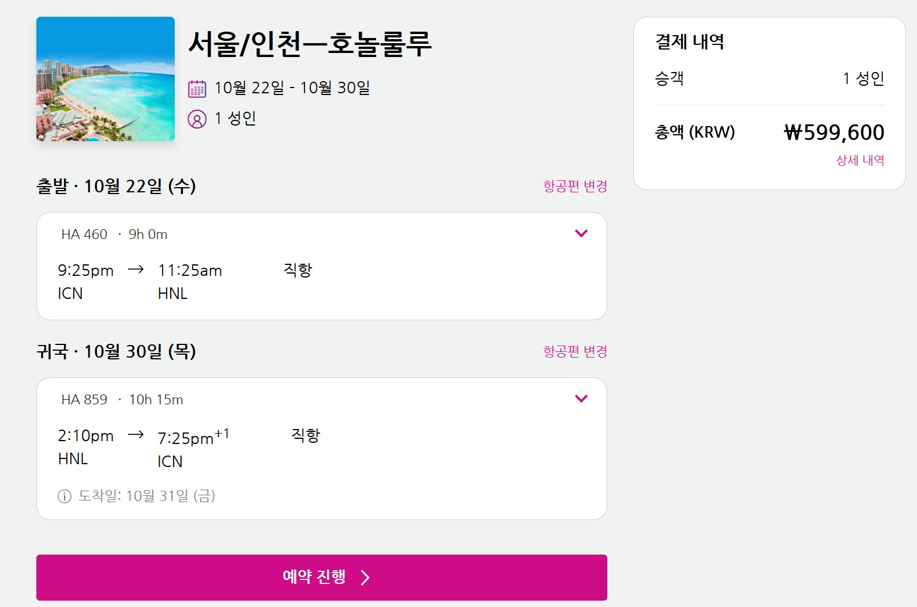Click the info icon beside 도착일
917x607 pixels.
[x=65, y=496]
